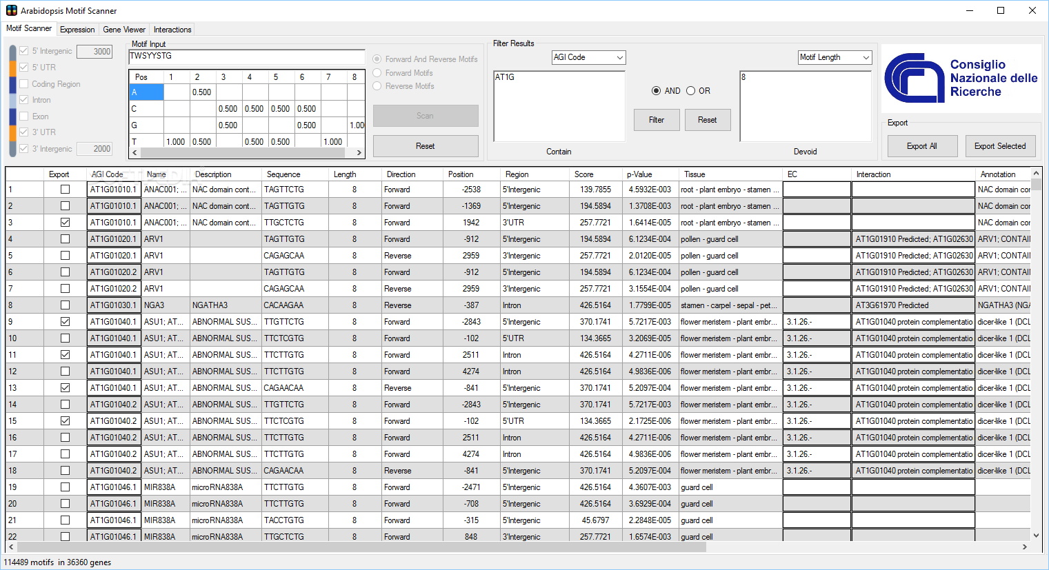This screenshot has width=1049, height=570.
Task: Check Export box for row 8 NGA3
Action: 65,305
